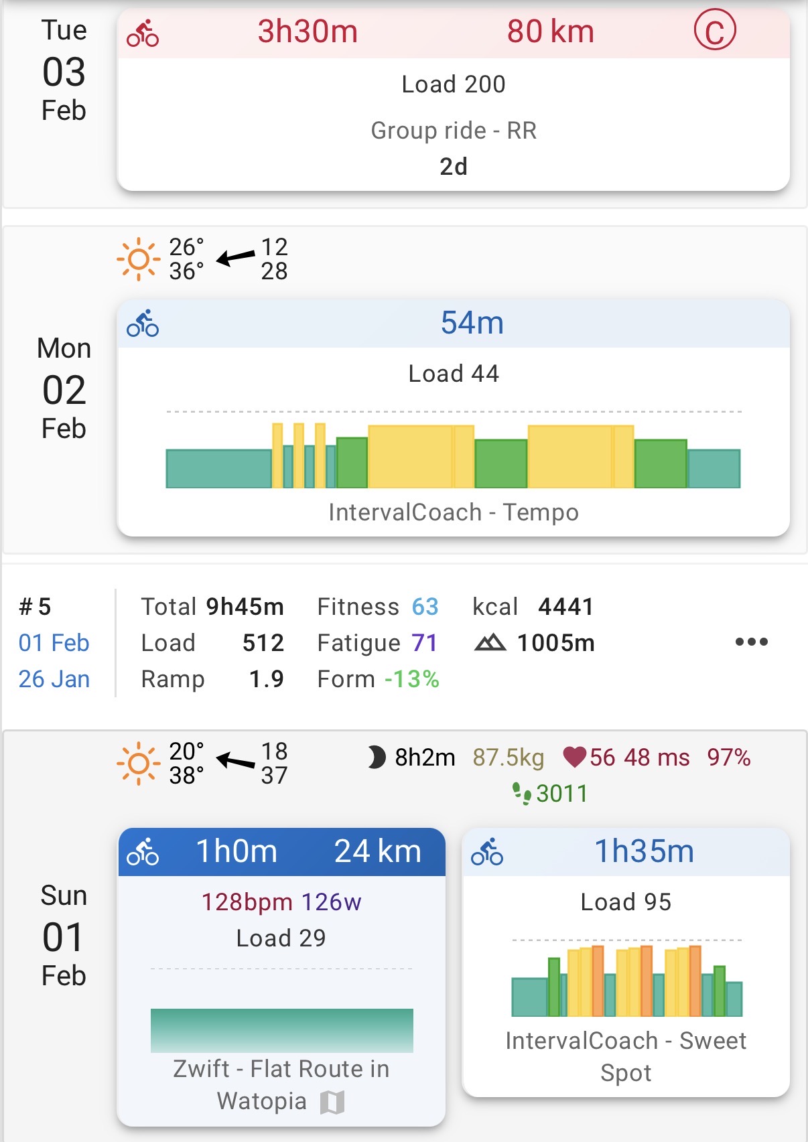Select the 1h0m 24 km Zwift ride header
The width and height of the screenshot is (808, 1142).
click(282, 852)
